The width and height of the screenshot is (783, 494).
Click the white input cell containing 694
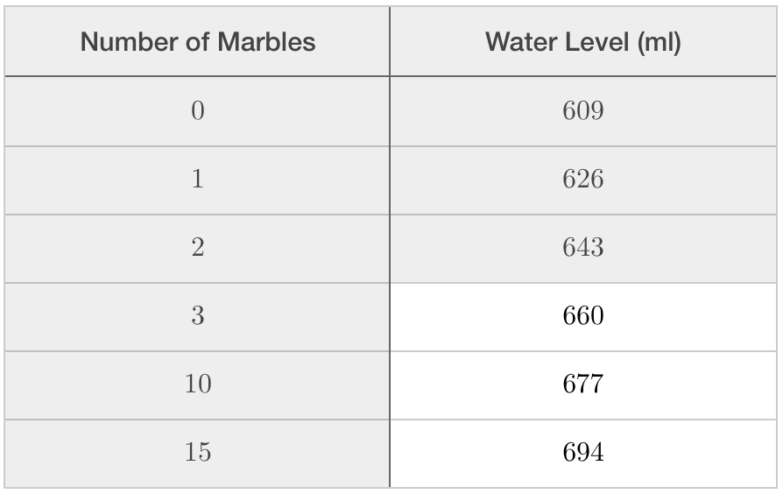[583, 453]
